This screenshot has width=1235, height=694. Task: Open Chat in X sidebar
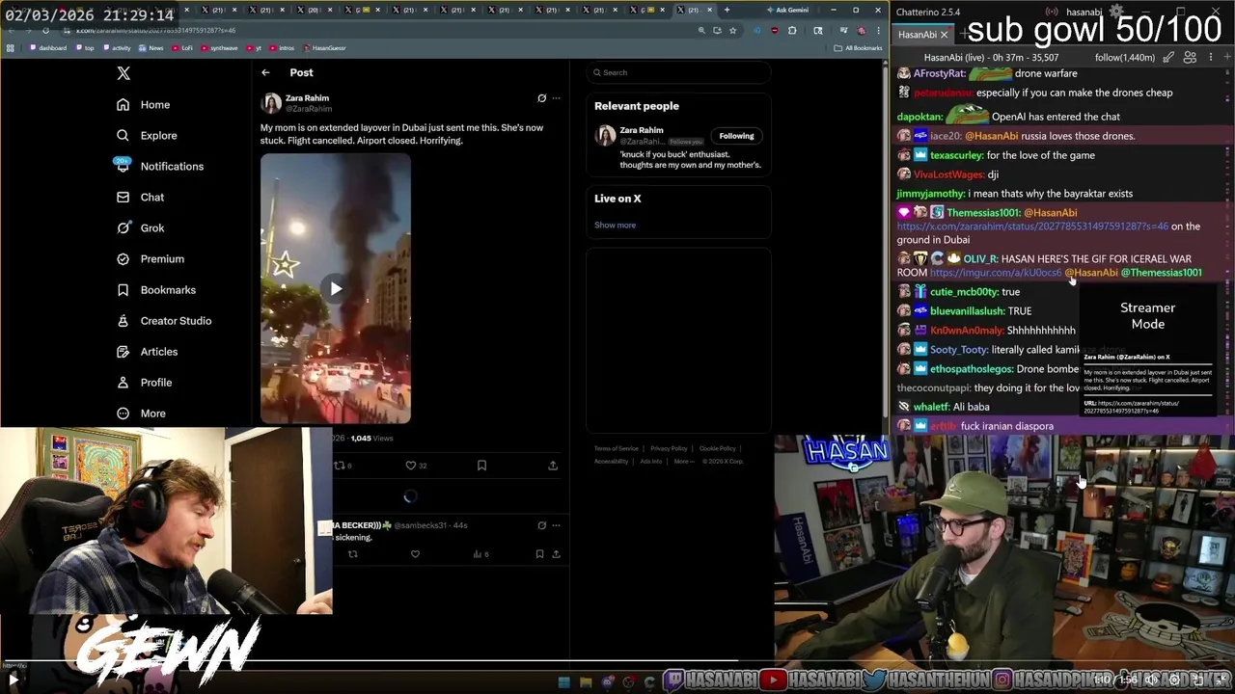[x=141, y=198]
